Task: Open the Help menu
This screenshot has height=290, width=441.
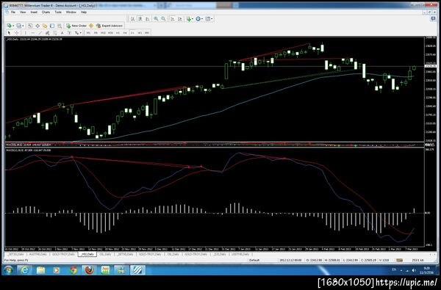Action: coord(84,12)
